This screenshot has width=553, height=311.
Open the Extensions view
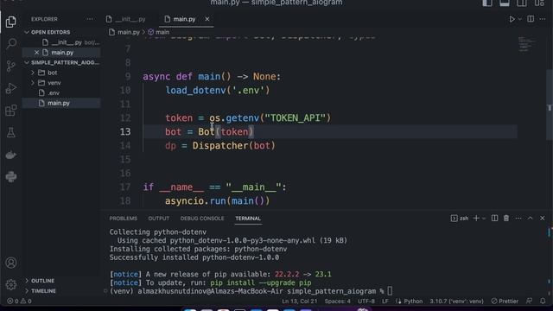(x=11, y=111)
